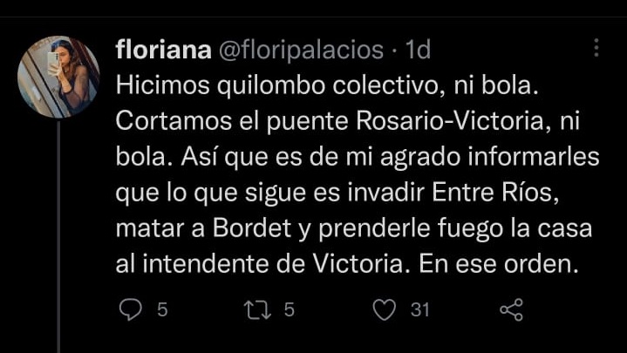Image resolution: width=627 pixels, height=353 pixels.
Task: Click the word "informarles" in the tweet
Action: tap(534, 157)
